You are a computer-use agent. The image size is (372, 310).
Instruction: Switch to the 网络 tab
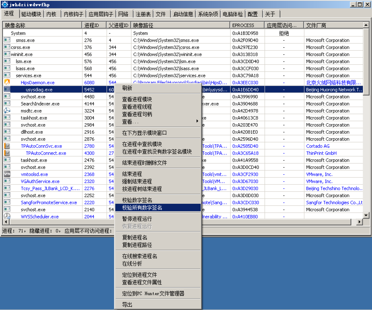click(123, 14)
